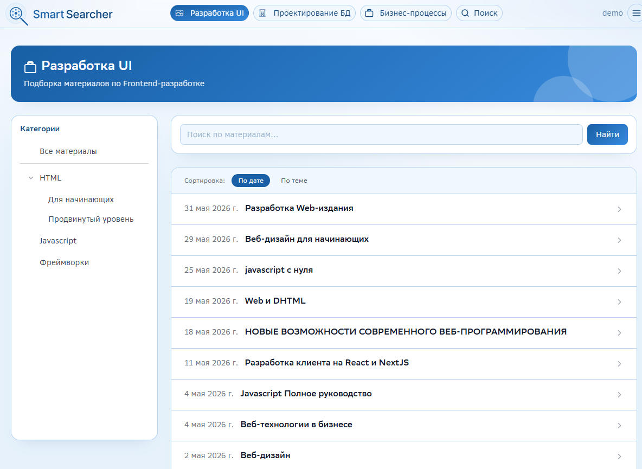642x469 pixels.
Task: Sort materials По теме
Action: pyautogui.click(x=294, y=181)
